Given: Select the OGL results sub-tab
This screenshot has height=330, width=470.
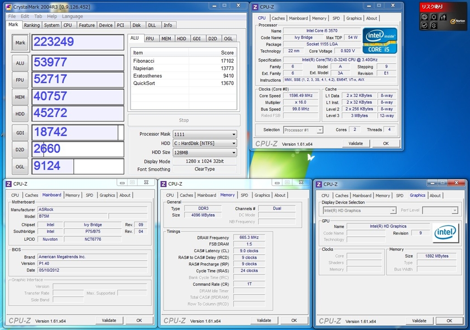Looking at the screenshot, I should tap(229, 39).
